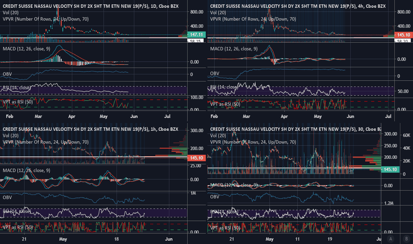This screenshot has height=244, width=413.
Task: Click the 400.00 price axis value on the 4h chart
Action: pyautogui.click(x=404, y=26)
